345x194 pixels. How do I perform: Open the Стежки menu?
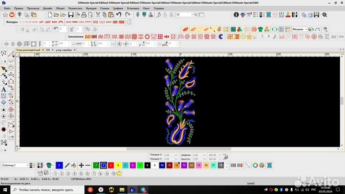[104, 8]
